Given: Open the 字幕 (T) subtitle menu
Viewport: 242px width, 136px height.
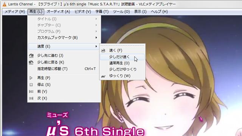Looking at the screenshot, I should click(x=102, y=12).
